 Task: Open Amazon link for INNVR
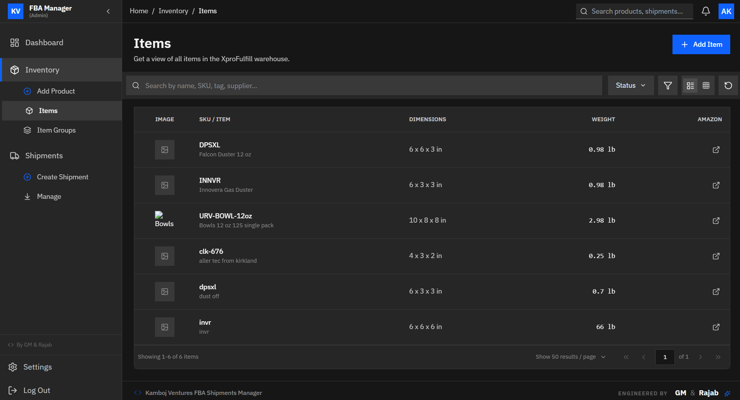[x=716, y=185]
